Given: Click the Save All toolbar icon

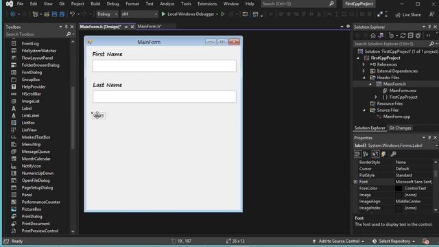Looking at the screenshot, I should tap(62, 14).
